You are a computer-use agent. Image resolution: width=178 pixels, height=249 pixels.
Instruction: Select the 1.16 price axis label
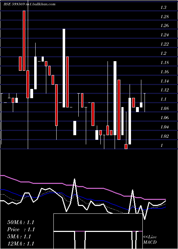tap(164, 72)
